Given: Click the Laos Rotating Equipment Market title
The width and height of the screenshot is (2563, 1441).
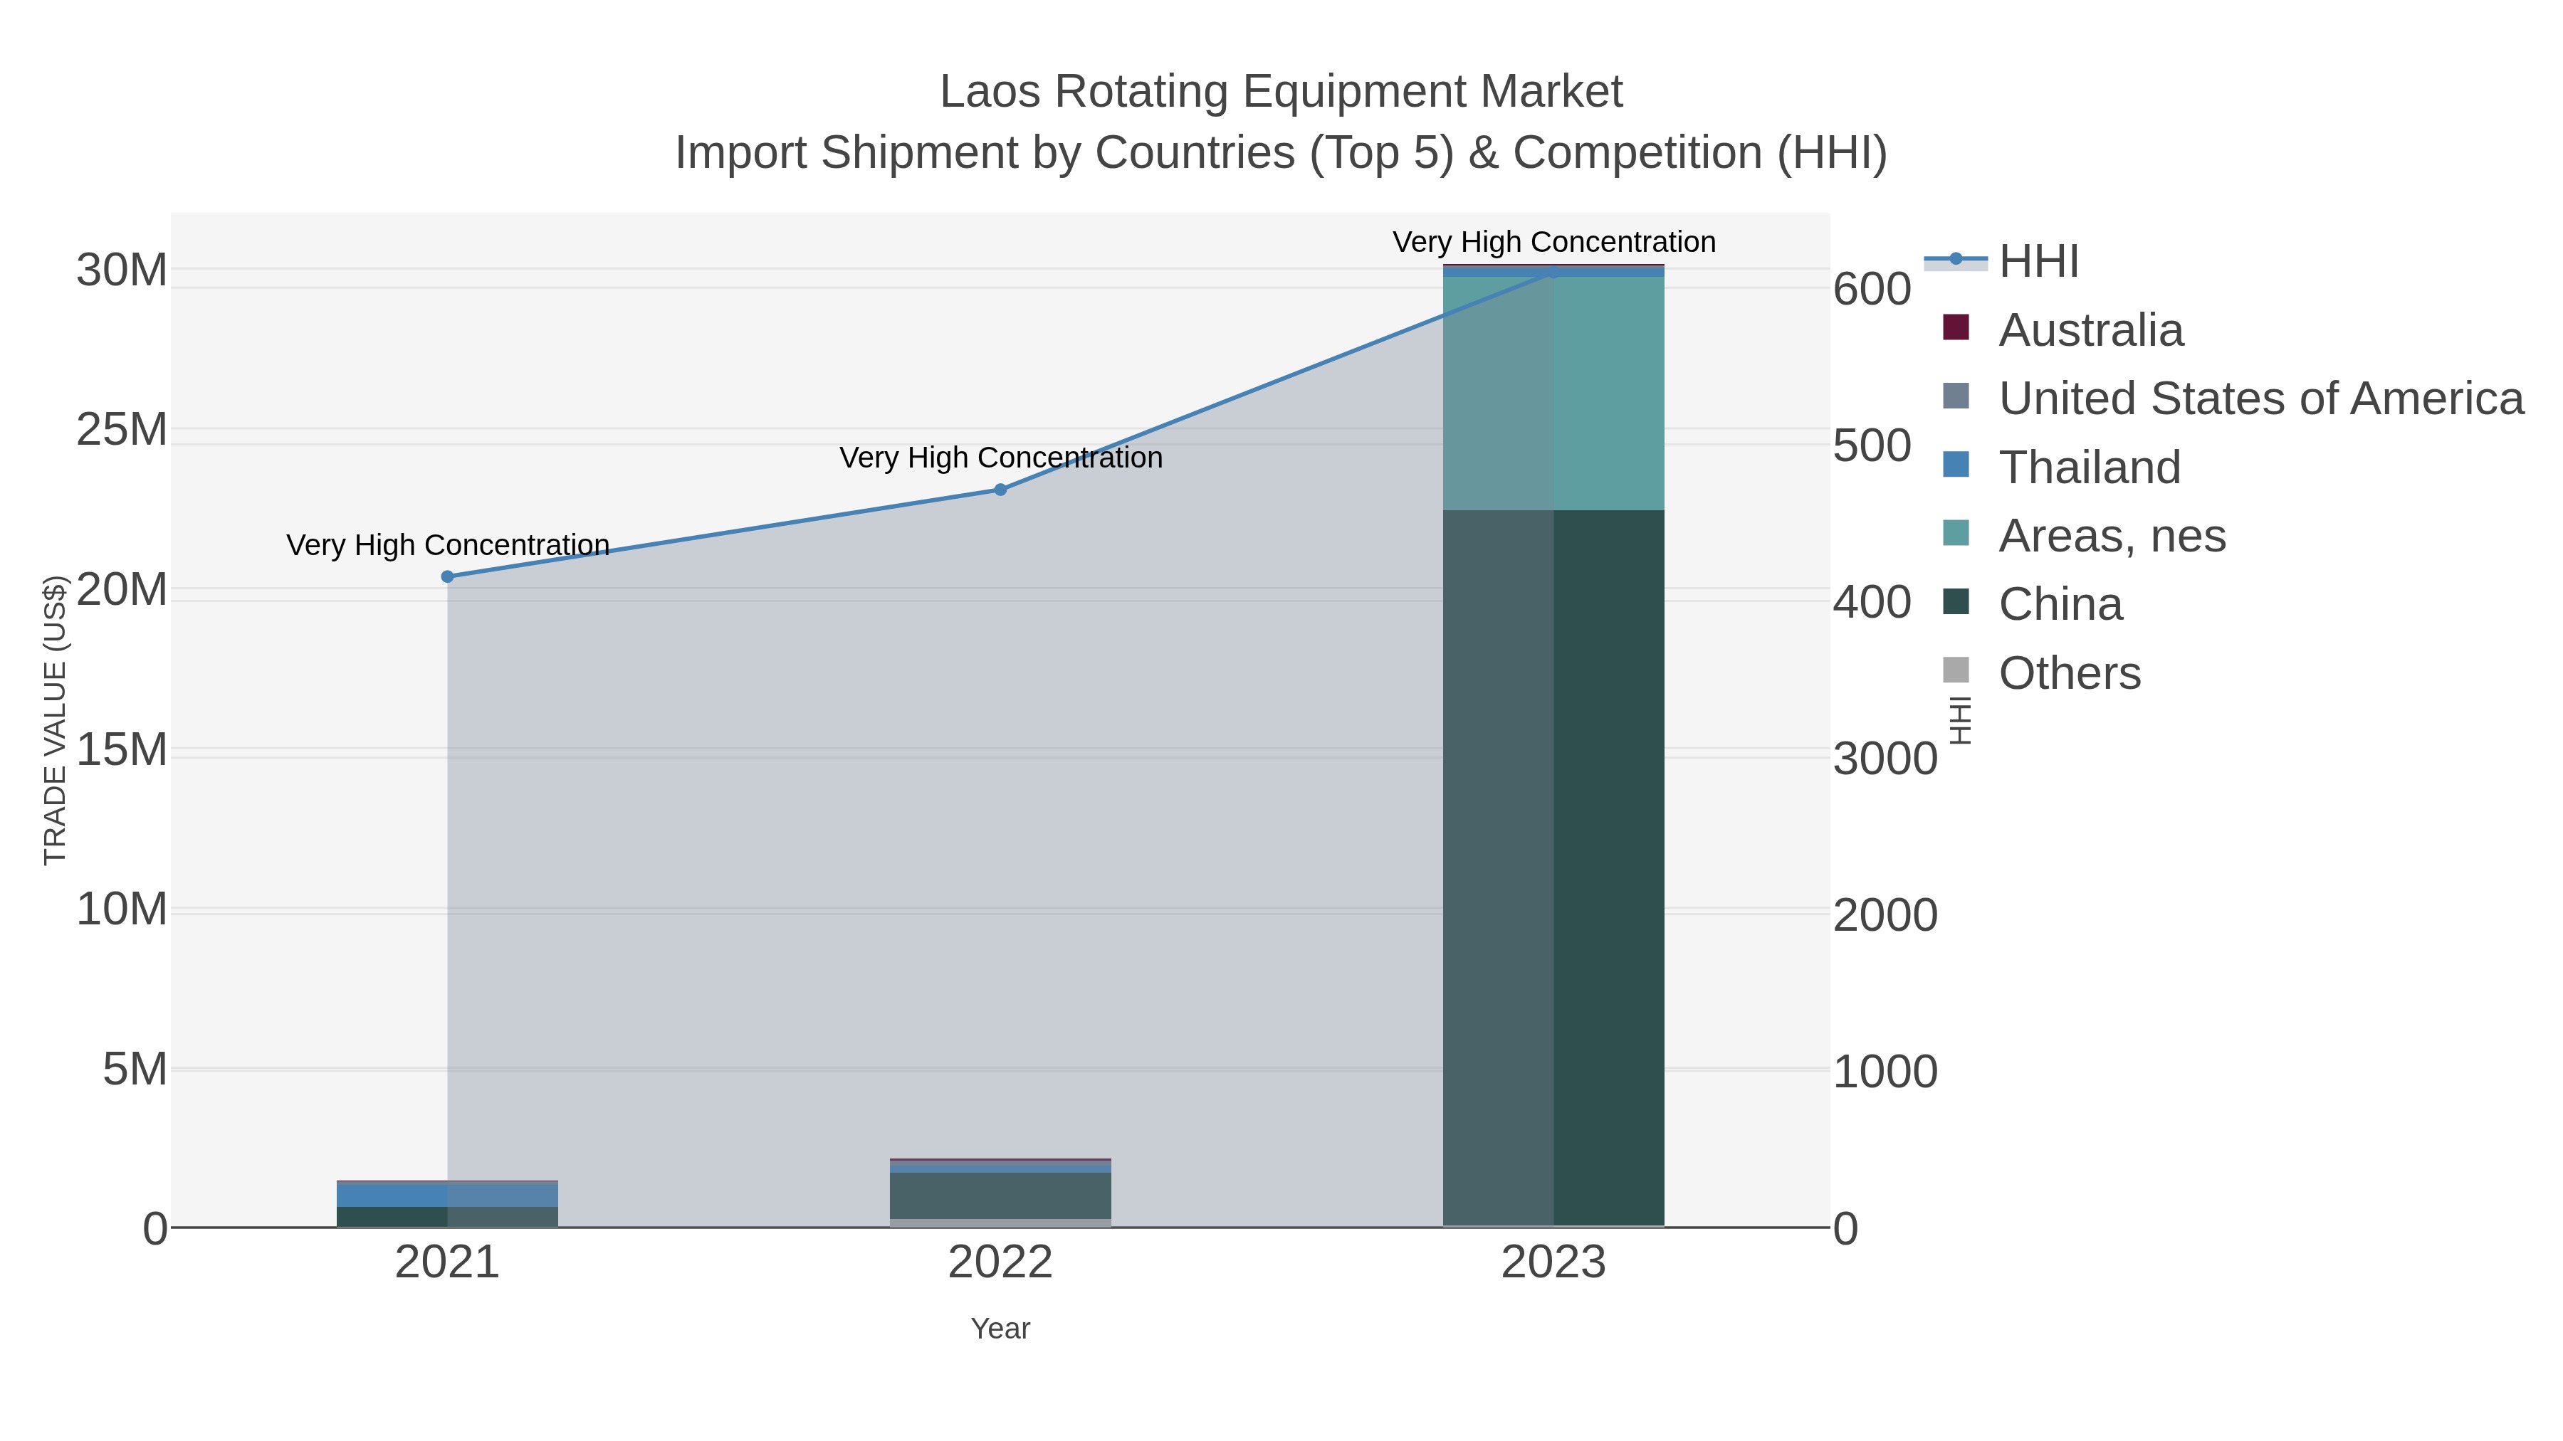Looking at the screenshot, I should 1281,92.
